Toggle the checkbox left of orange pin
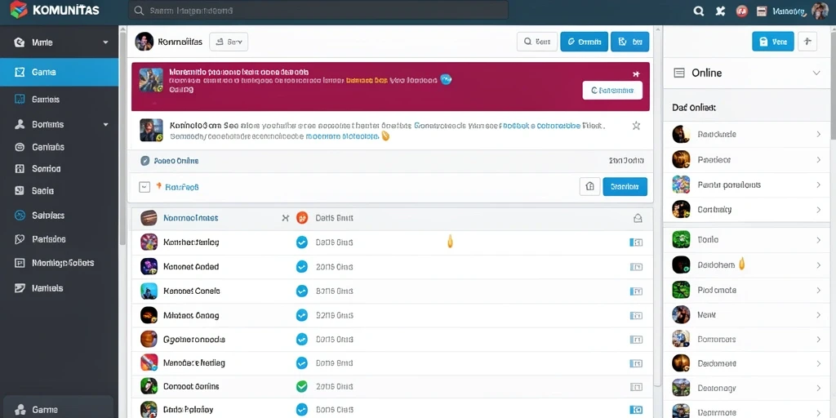Screen dimensions: 836x418 (144, 187)
